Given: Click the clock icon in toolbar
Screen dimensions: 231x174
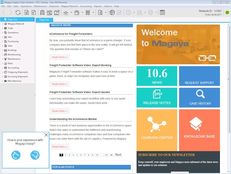Looking at the screenshot, I should click(x=128, y=12).
